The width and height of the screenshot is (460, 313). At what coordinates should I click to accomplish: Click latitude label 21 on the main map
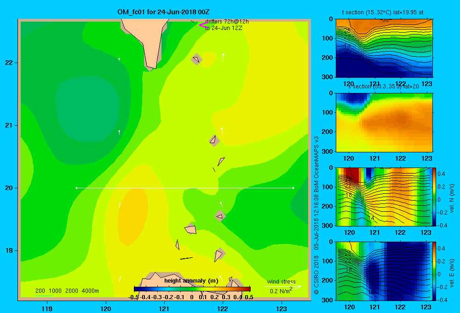[x=9, y=125]
